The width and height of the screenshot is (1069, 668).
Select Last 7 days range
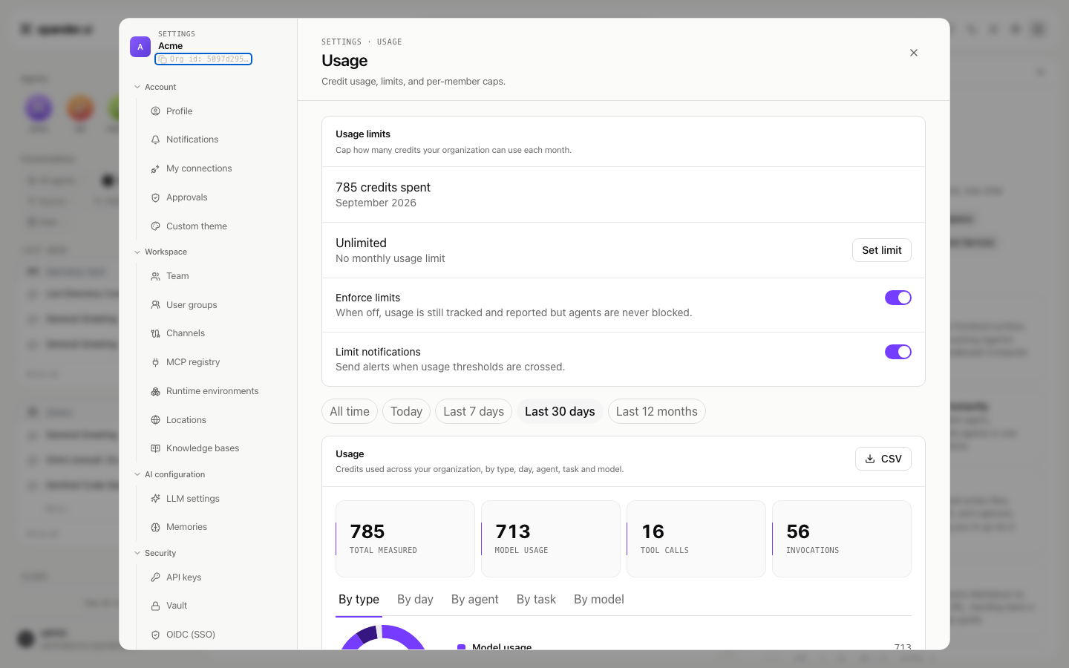pyautogui.click(x=474, y=411)
